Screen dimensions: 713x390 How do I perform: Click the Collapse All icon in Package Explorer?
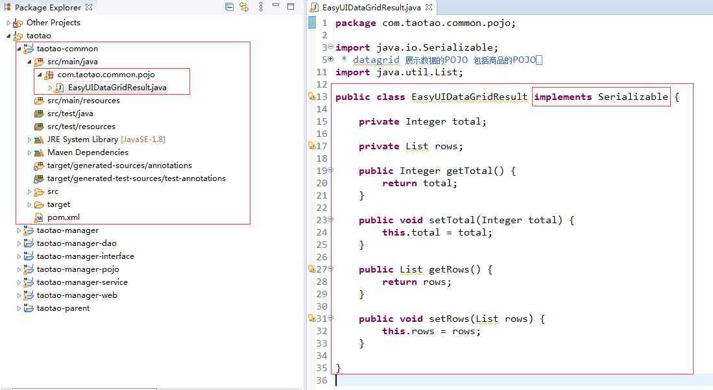coord(229,7)
